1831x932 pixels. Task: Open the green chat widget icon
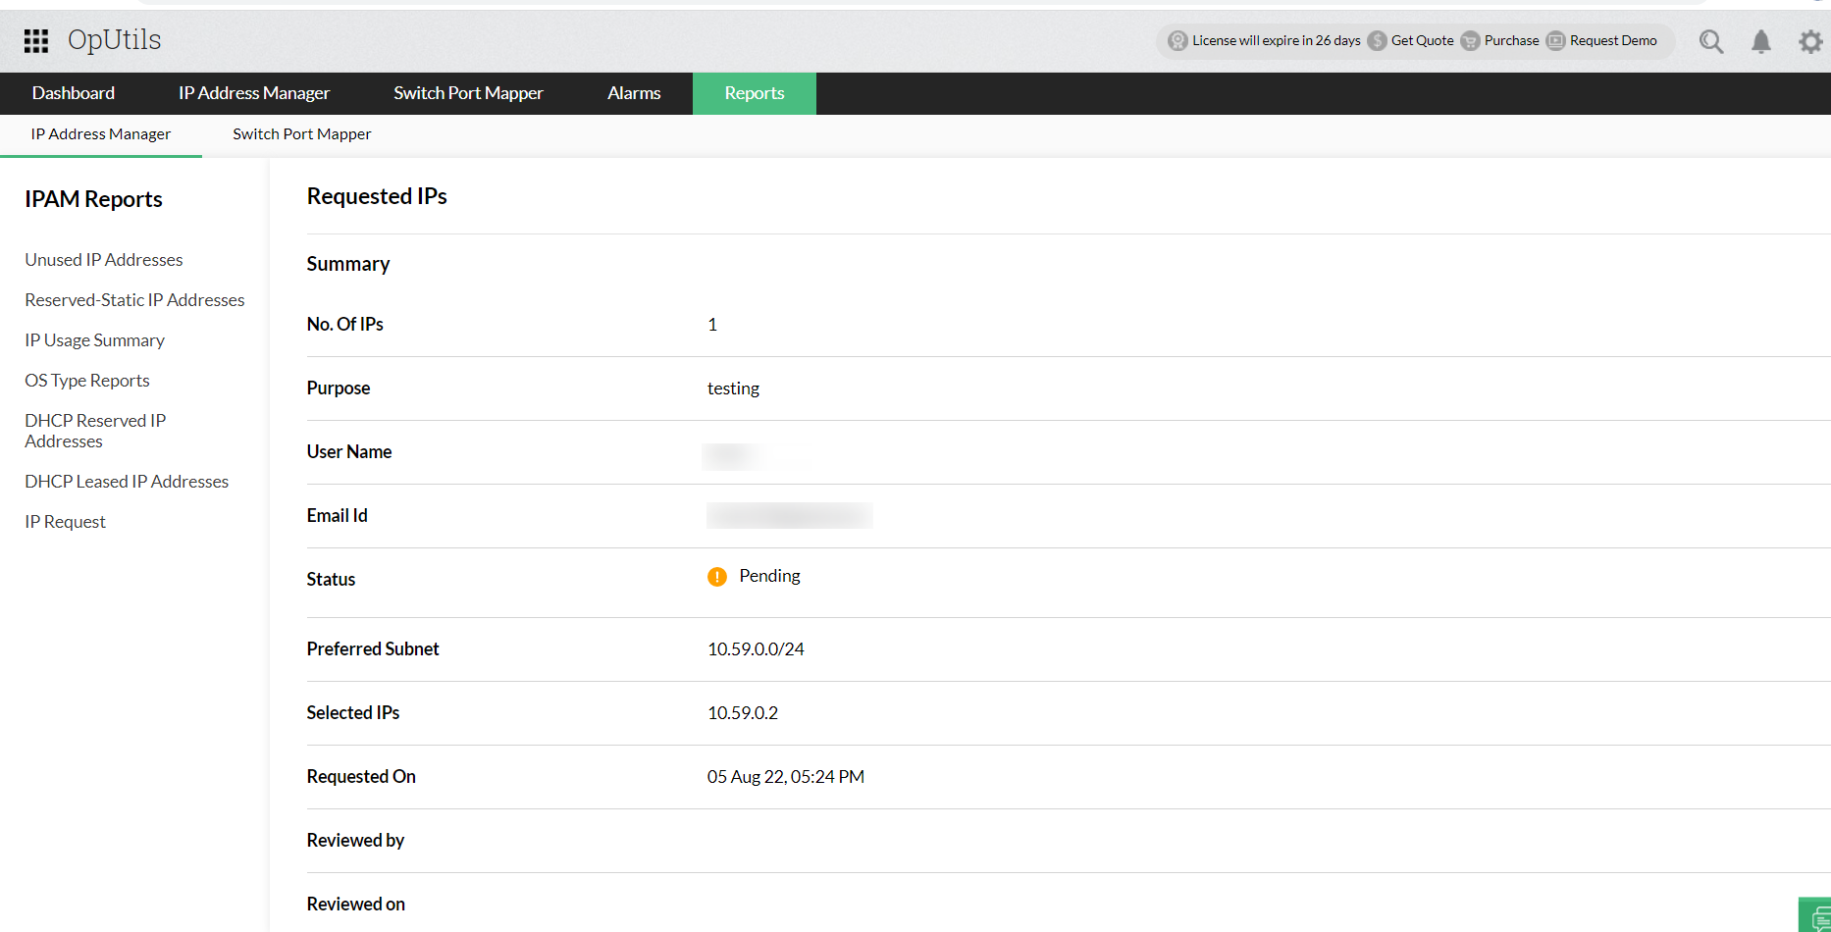1816,915
